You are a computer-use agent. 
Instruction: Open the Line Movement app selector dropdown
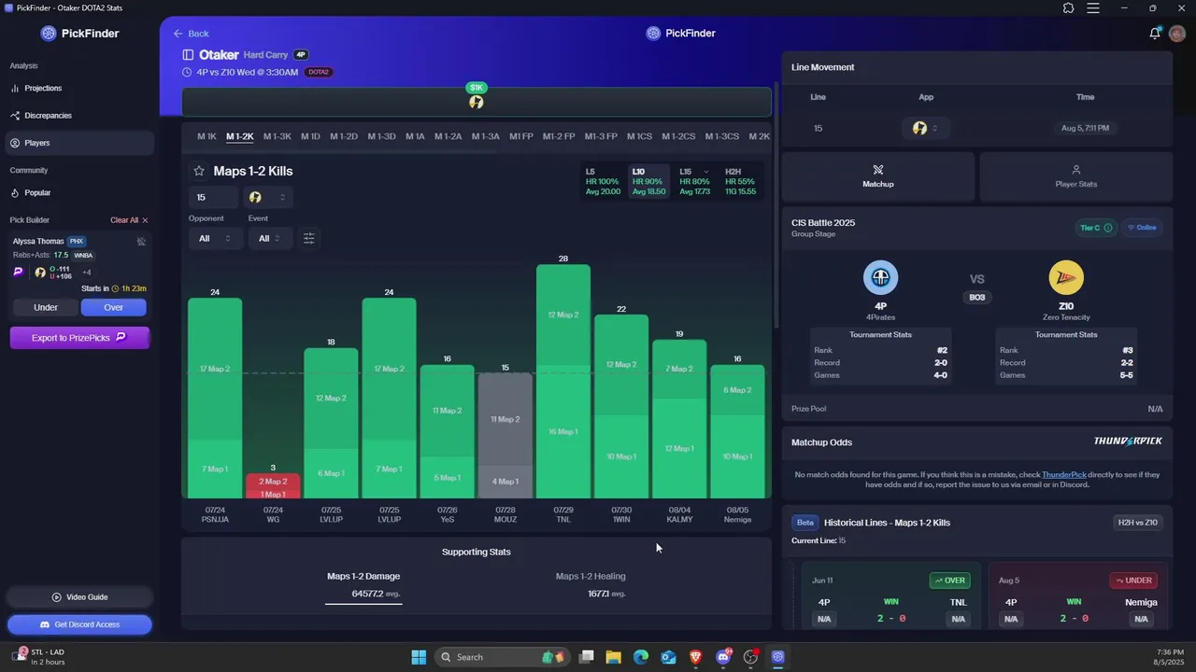point(925,128)
